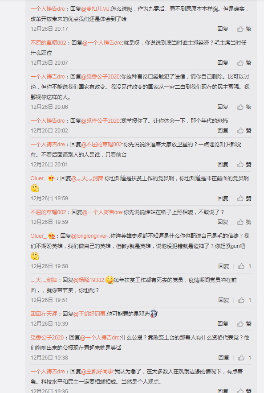264x393 pixels.
Task: Open 秃香公子2020 commenter profile at 19:38
Action: click(x=47, y=338)
